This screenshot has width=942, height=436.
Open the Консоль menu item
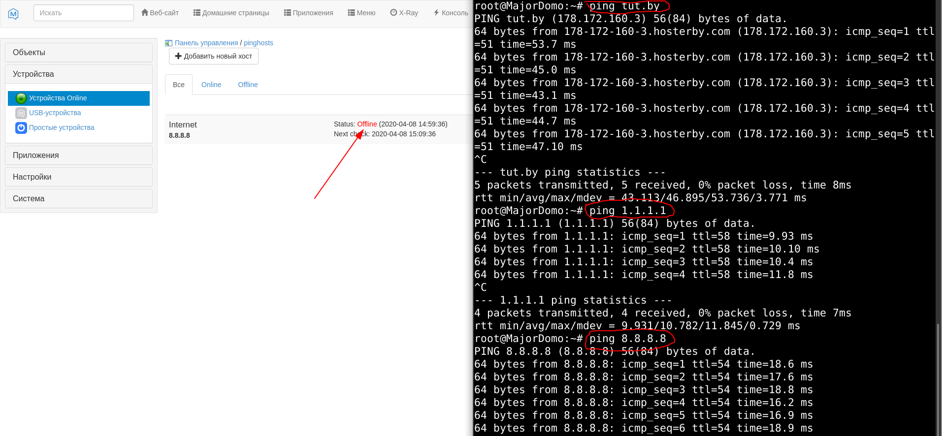(451, 13)
